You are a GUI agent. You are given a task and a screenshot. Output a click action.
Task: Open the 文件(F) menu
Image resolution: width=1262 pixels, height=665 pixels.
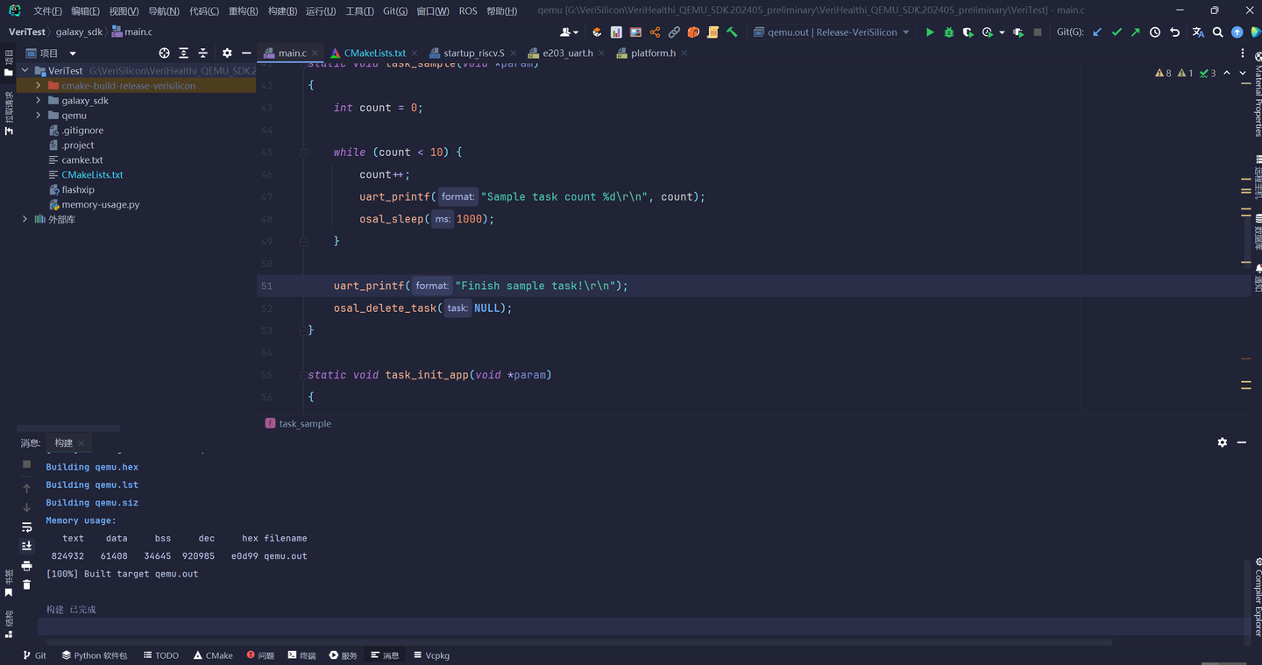[47, 11]
